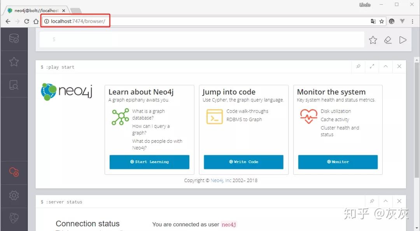Open the Neo4j Browser settings panel
The width and height of the screenshot is (420, 231).
pyautogui.click(x=14, y=196)
